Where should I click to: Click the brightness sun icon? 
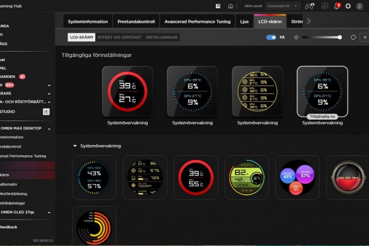(296, 37)
